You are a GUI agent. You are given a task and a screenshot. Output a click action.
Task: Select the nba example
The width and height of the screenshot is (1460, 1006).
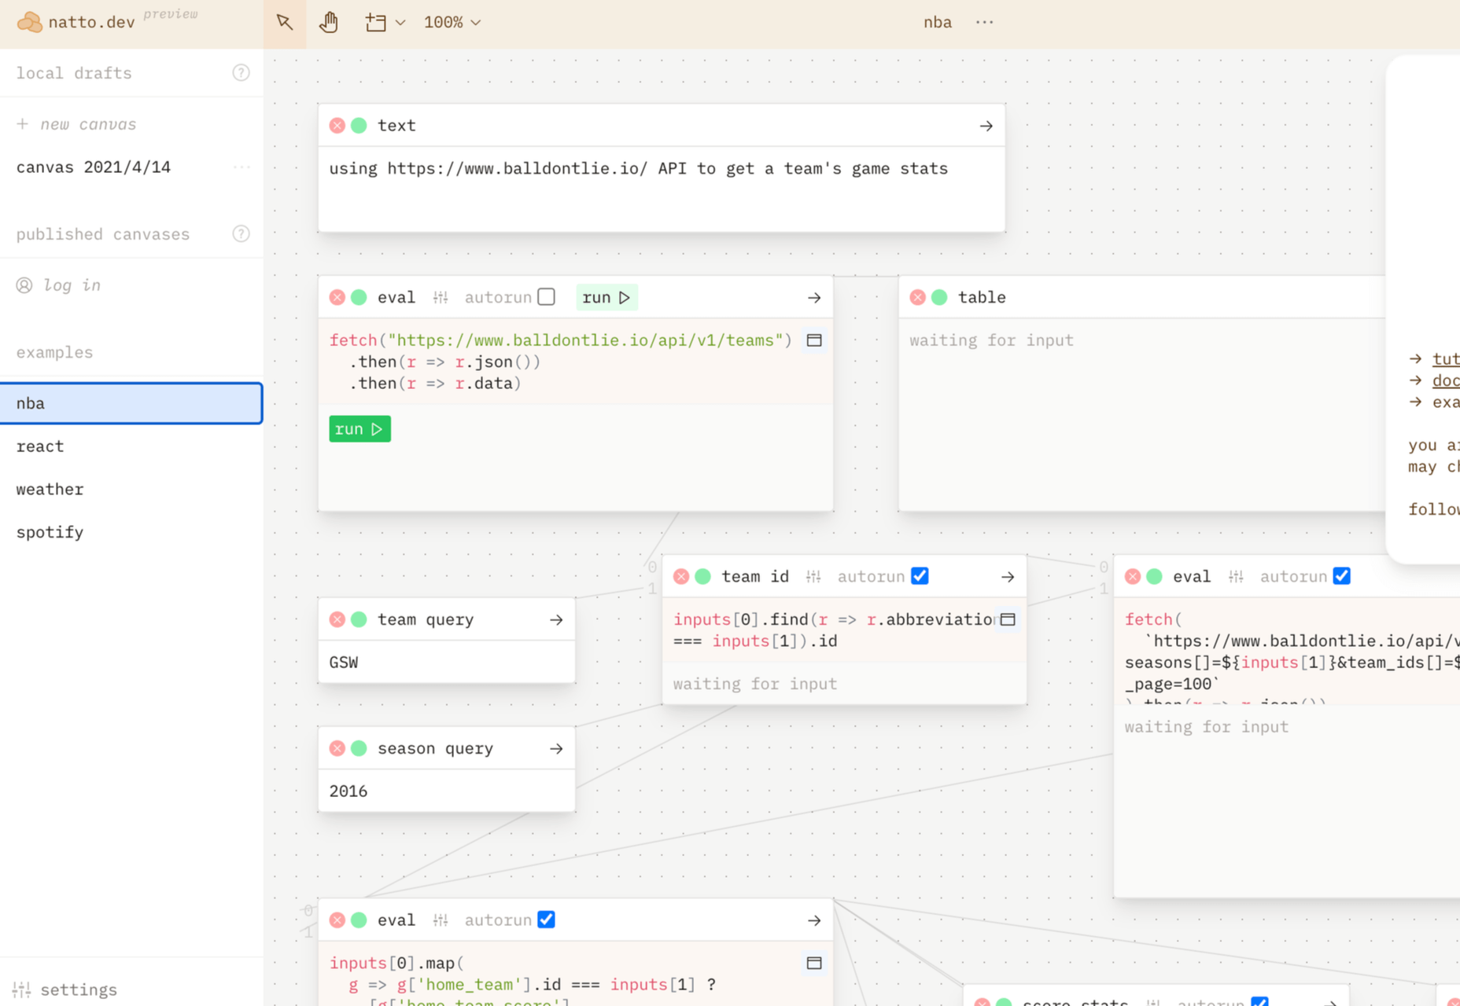pyautogui.click(x=131, y=403)
